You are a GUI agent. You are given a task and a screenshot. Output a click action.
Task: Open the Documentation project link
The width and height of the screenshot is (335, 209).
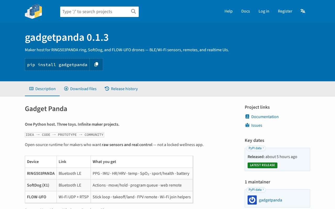click(265, 117)
